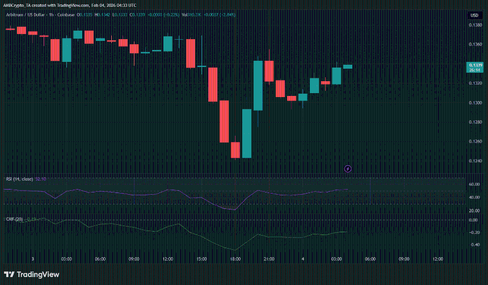Click the 12:00 label after date 3

(167, 259)
